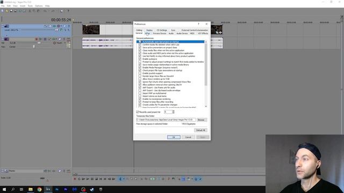344x193 pixels.
Task: Toggle 'Enable autosave' checkbox
Action: [x=140, y=59]
